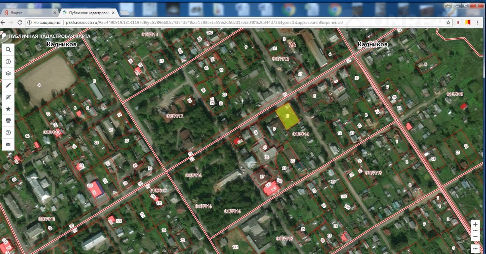Reload the page
The width and height of the screenshot is (486, 254).
(x=21, y=22)
